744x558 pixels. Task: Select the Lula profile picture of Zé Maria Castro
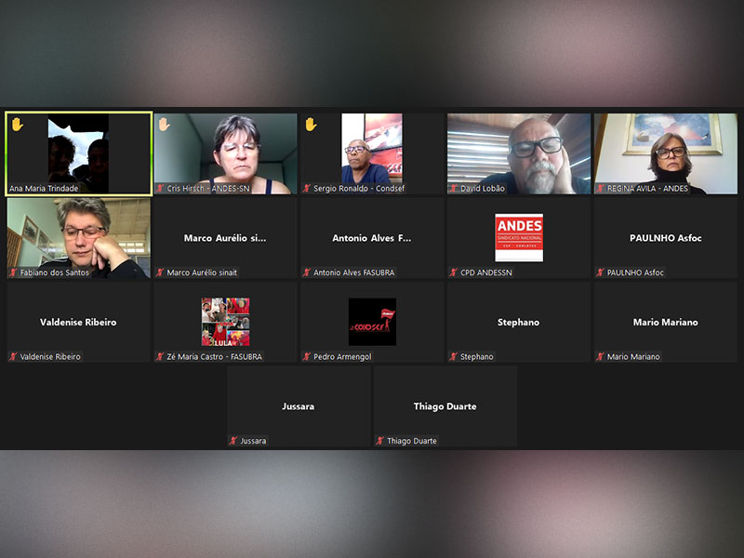pyautogui.click(x=225, y=322)
